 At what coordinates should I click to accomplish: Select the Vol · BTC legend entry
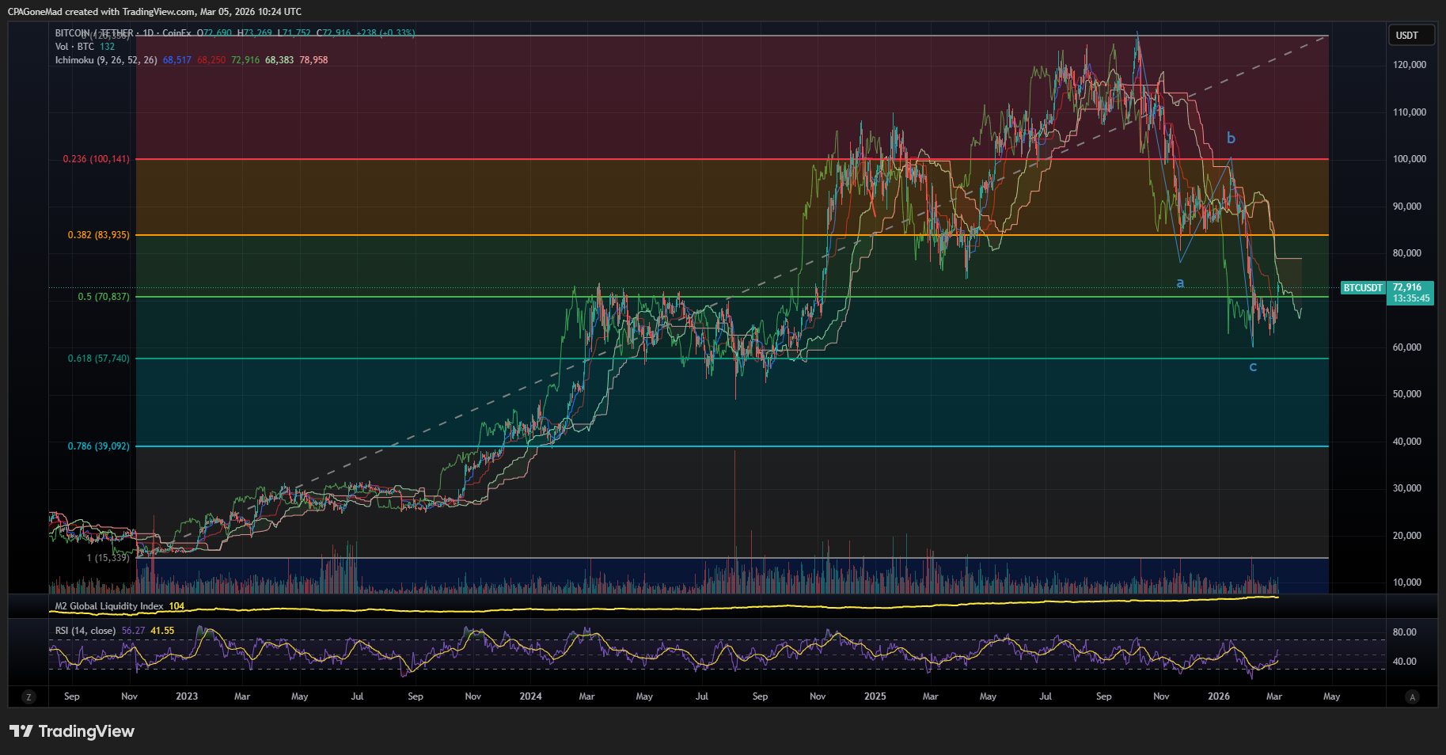coord(73,46)
